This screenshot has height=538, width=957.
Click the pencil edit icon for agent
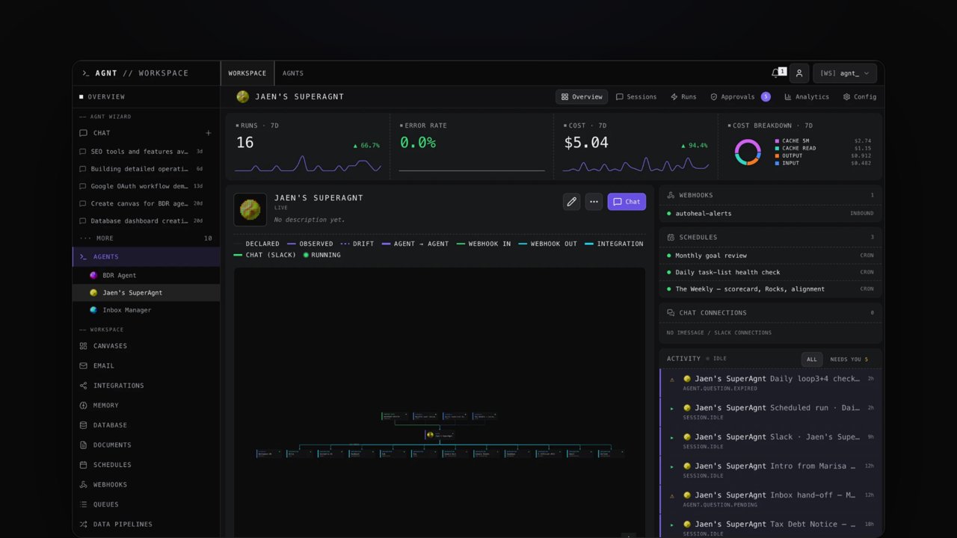[x=572, y=202]
